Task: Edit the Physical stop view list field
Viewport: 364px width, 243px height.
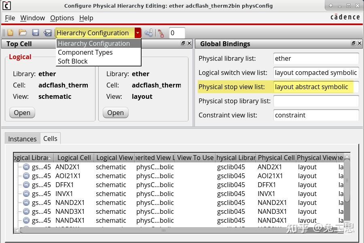Action: tap(316, 87)
